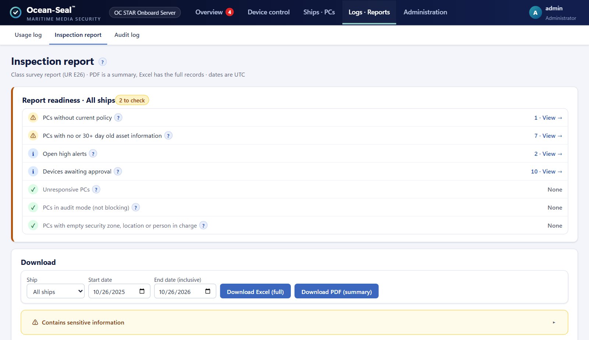Click the help icon beside Unresponsive PCs
Screen dimensions: 589x340
[96, 189]
